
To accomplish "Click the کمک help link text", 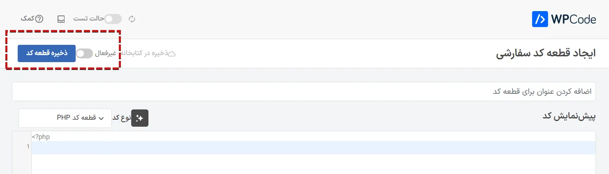I will coord(28,19).
